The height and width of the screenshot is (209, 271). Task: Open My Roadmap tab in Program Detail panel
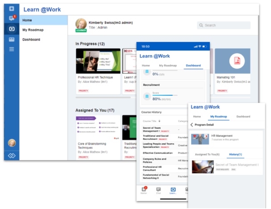pos(218,116)
